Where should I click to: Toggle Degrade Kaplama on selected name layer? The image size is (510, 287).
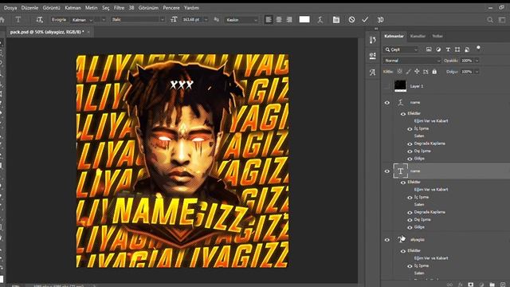pyautogui.click(x=410, y=213)
